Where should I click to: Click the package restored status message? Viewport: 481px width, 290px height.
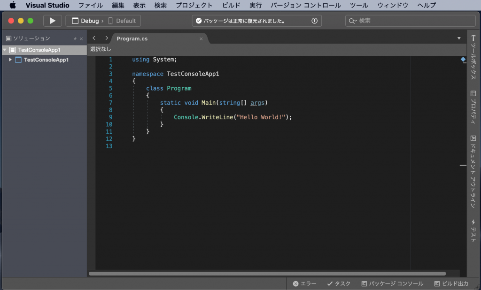tap(244, 21)
